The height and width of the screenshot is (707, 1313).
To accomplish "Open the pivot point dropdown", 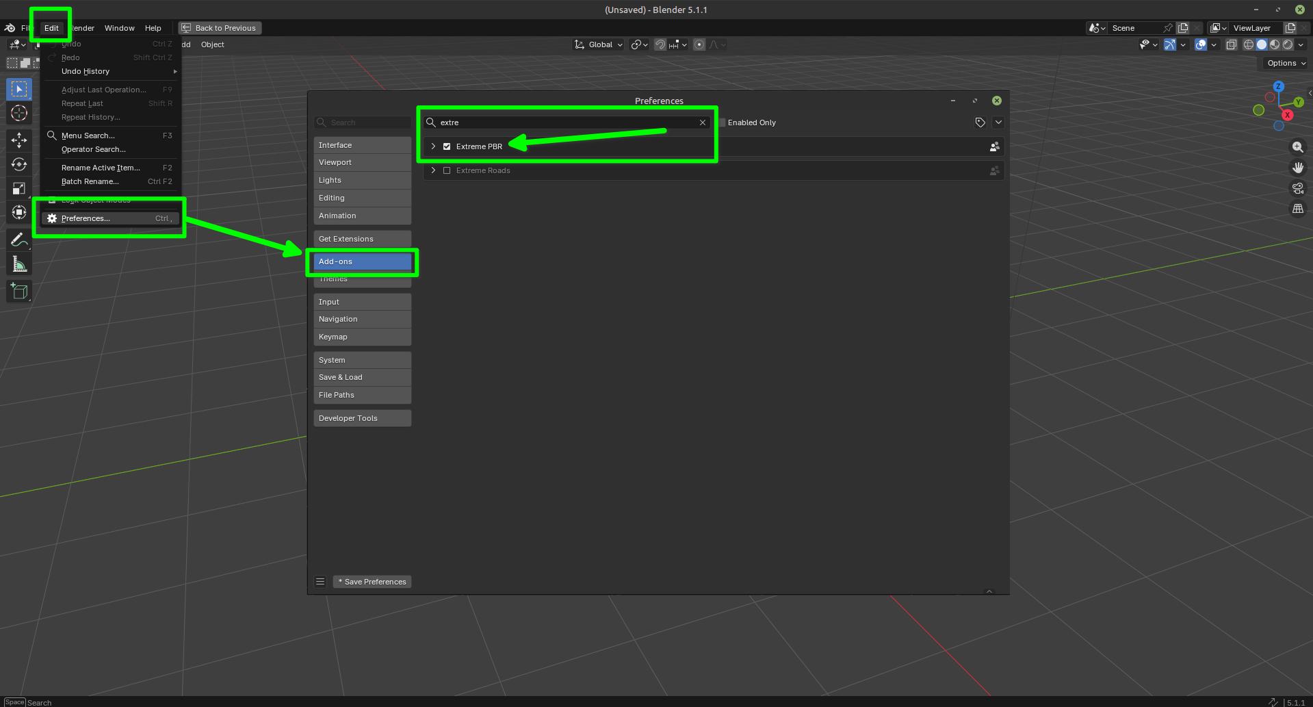I will pyautogui.click(x=639, y=44).
